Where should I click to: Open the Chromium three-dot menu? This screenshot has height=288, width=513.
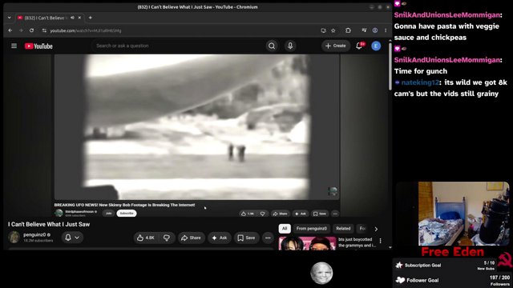click(386, 30)
